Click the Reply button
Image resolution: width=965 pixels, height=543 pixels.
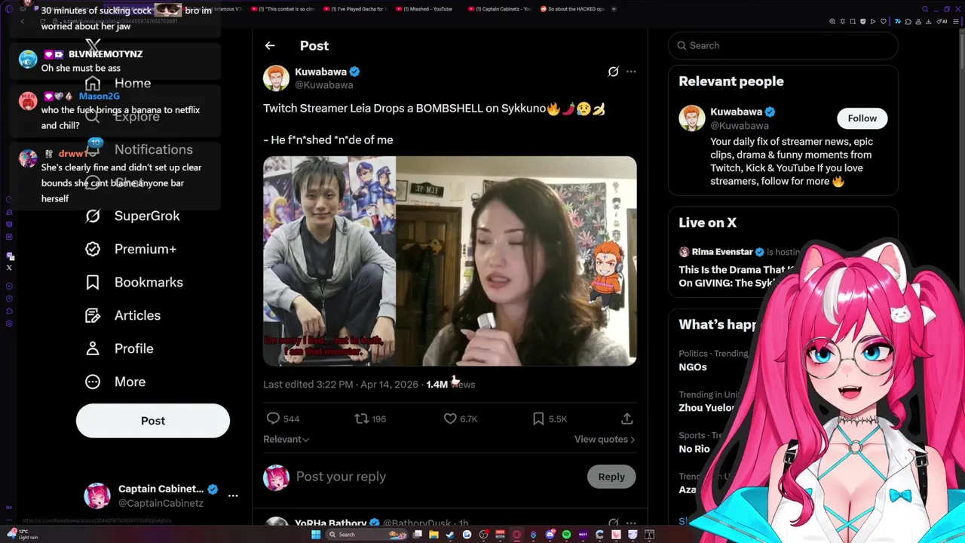[x=611, y=477]
